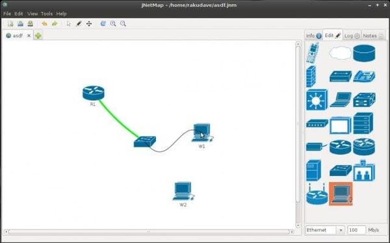
Task: Pick the cloud shape in palette
Action: 340,53
